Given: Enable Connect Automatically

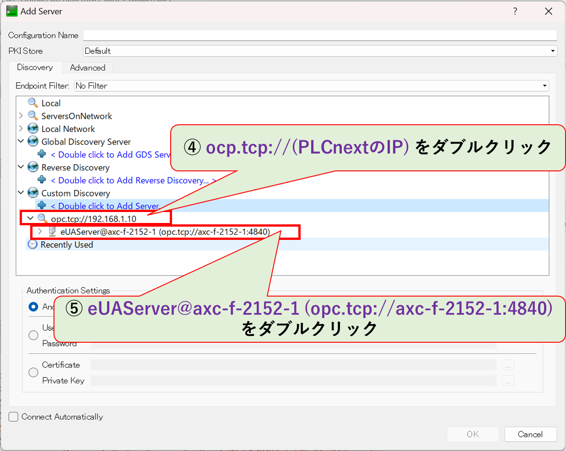Looking at the screenshot, I should [x=13, y=416].
